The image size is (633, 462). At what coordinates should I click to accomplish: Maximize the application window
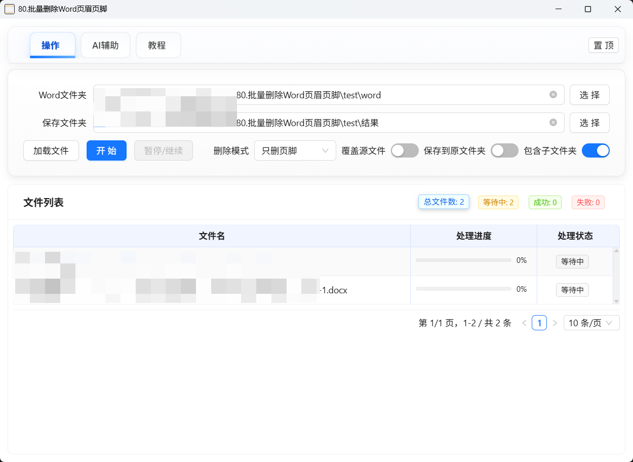(588, 9)
